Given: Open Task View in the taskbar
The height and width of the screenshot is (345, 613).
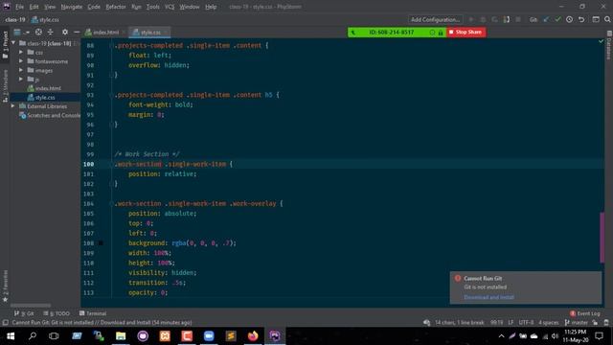Looking at the screenshot, I should [x=54, y=336].
